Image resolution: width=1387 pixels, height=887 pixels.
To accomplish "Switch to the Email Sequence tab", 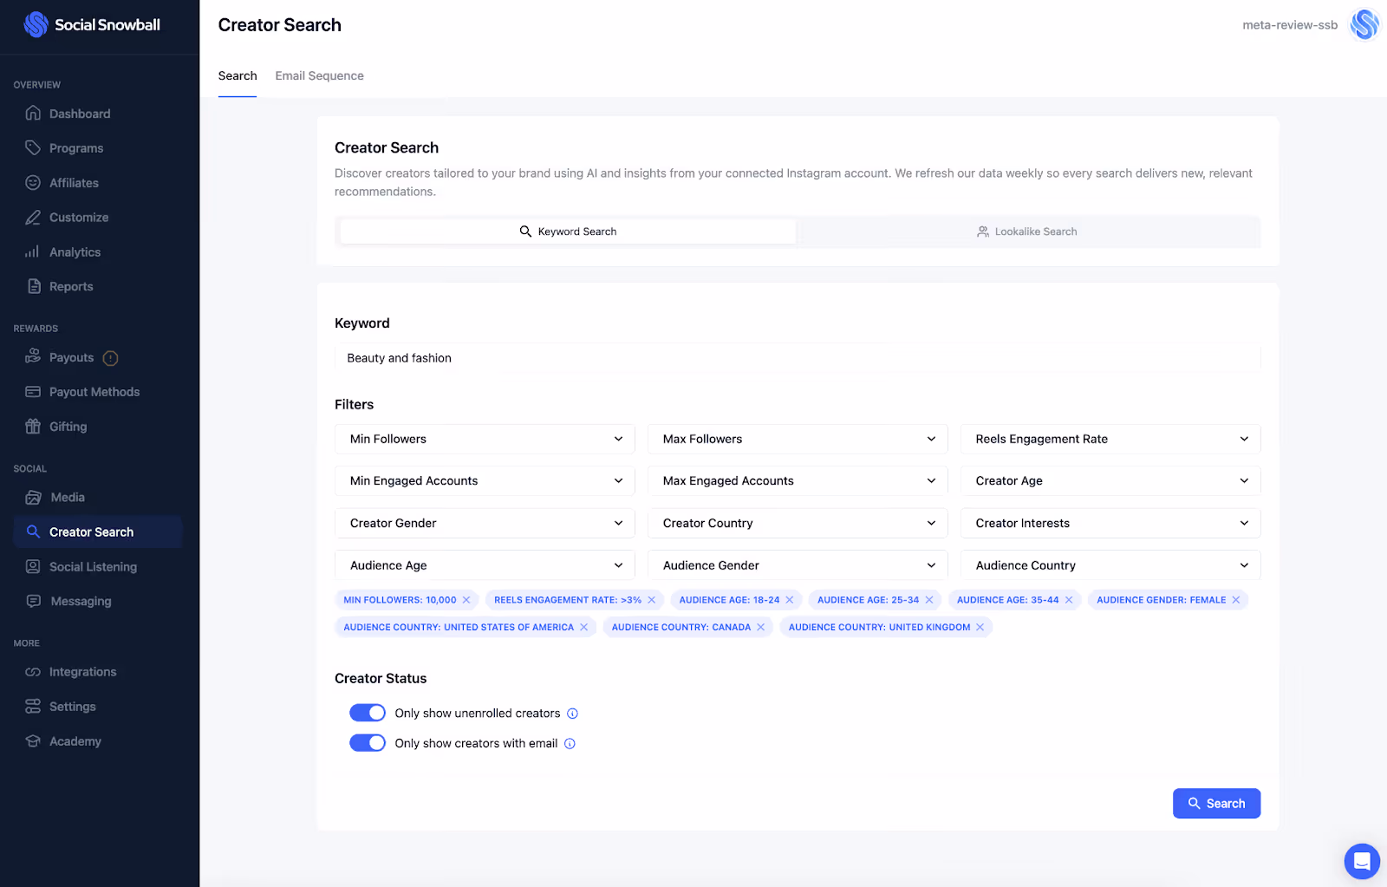I will click(320, 76).
